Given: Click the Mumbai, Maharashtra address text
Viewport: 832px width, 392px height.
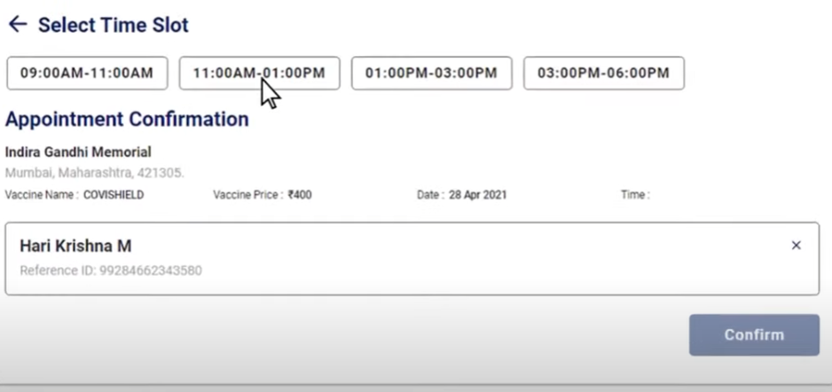Looking at the screenshot, I should (94, 172).
